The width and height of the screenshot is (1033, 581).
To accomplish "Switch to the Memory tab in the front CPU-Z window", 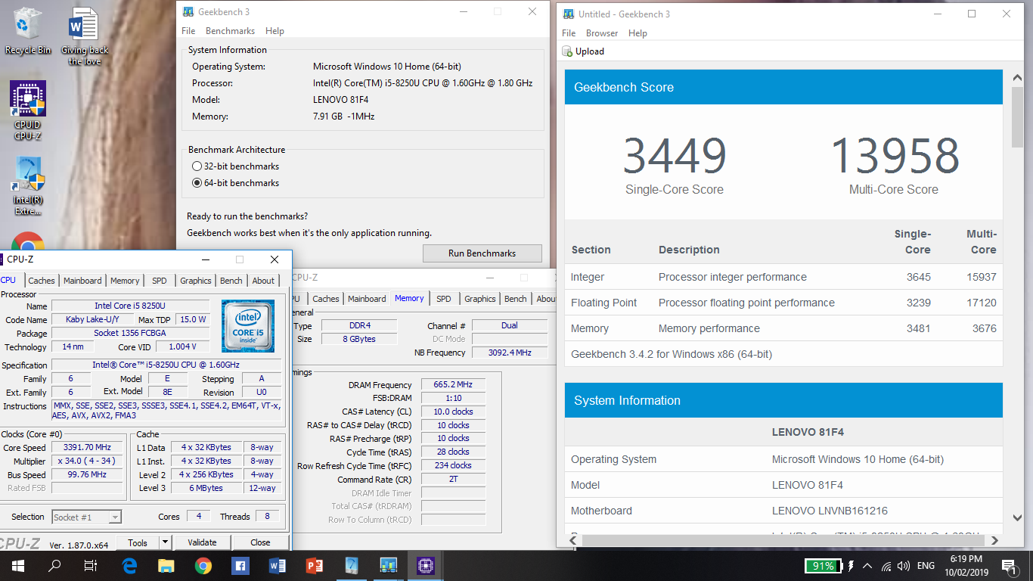I will [125, 281].
